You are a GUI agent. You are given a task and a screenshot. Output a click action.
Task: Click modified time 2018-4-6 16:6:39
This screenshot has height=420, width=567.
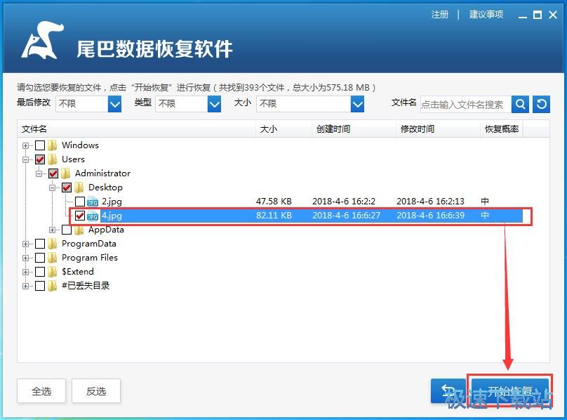(430, 216)
